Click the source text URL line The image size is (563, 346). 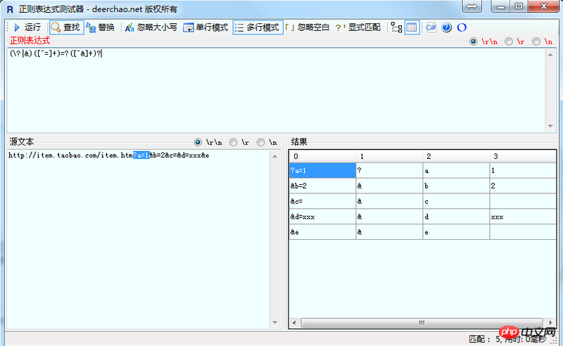point(109,155)
